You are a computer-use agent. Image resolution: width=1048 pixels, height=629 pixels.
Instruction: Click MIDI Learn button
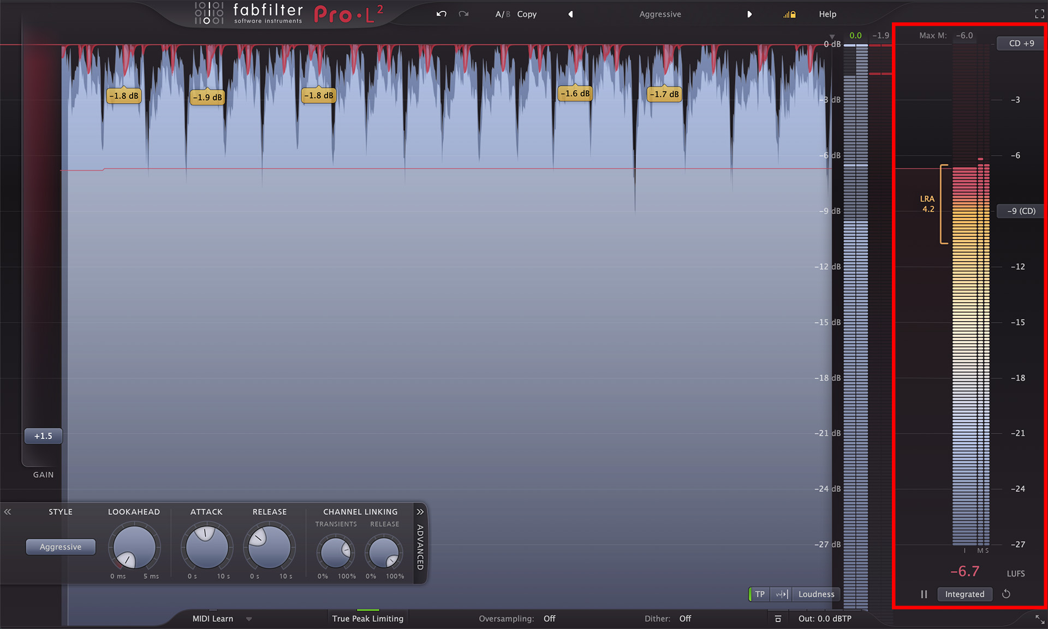click(212, 619)
